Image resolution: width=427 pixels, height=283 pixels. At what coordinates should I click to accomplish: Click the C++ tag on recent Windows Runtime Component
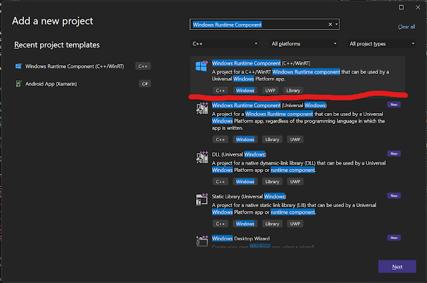click(143, 67)
